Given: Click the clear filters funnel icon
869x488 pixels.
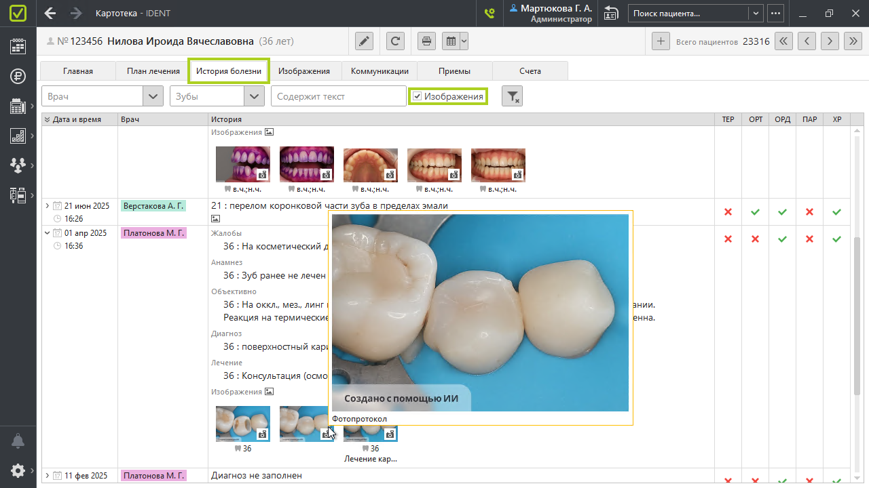Looking at the screenshot, I should [512, 97].
